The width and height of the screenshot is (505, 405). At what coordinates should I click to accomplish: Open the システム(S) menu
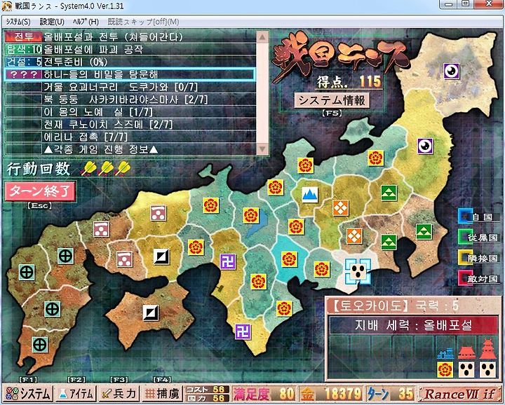pyautogui.click(x=18, y=22)
